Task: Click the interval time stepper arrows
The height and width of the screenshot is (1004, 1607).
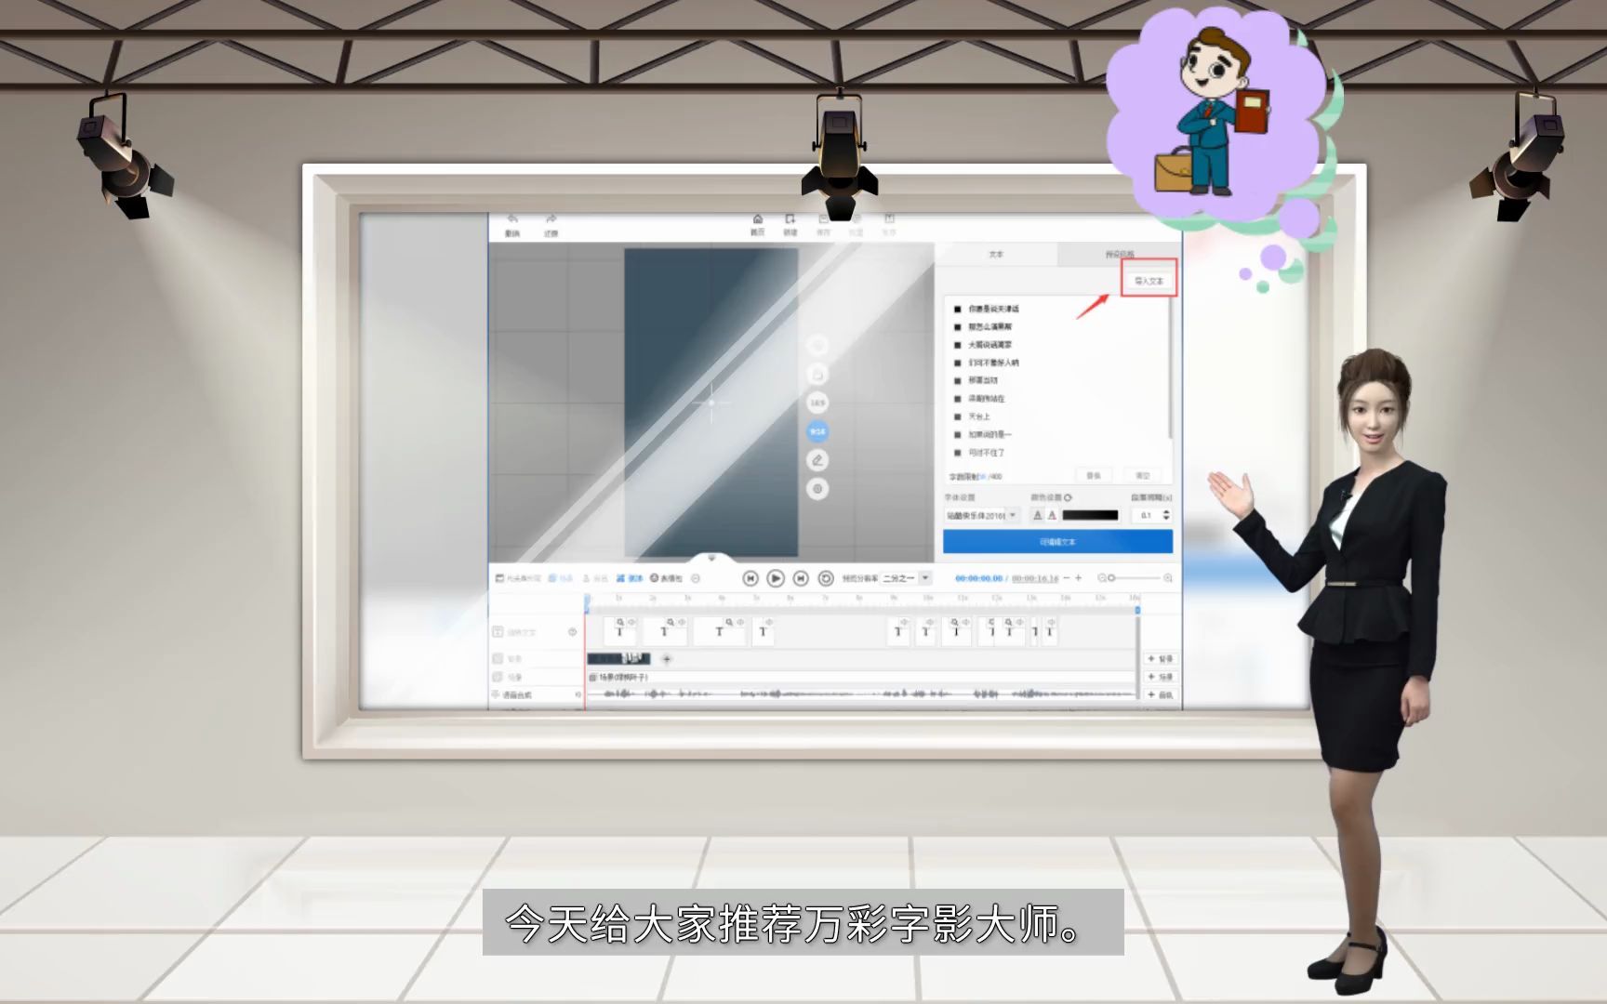Action: pyautogui.click(x=1166, y=515)
